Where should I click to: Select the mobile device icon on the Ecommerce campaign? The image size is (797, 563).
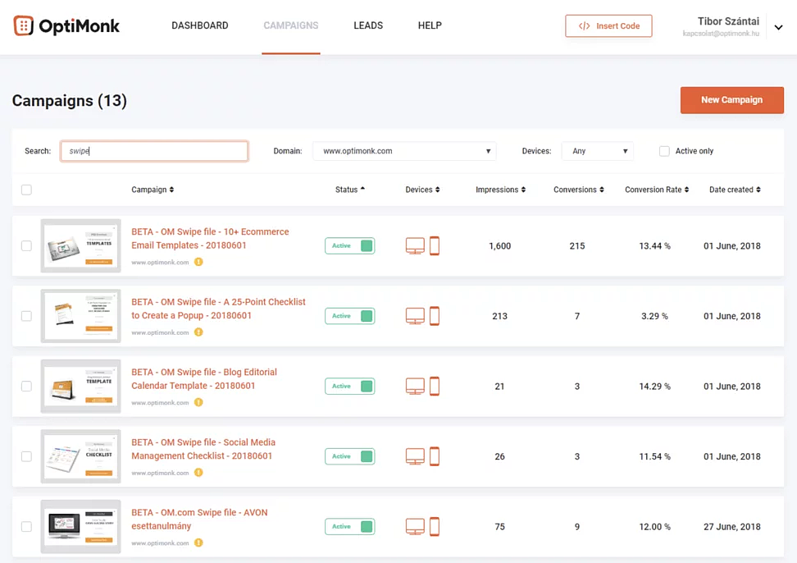tap(435, 245)
